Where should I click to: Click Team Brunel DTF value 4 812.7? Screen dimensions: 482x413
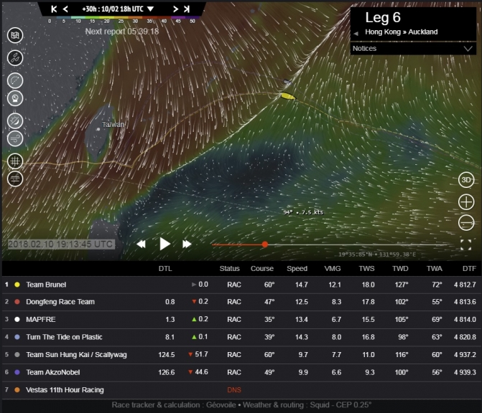pos(465,285)
